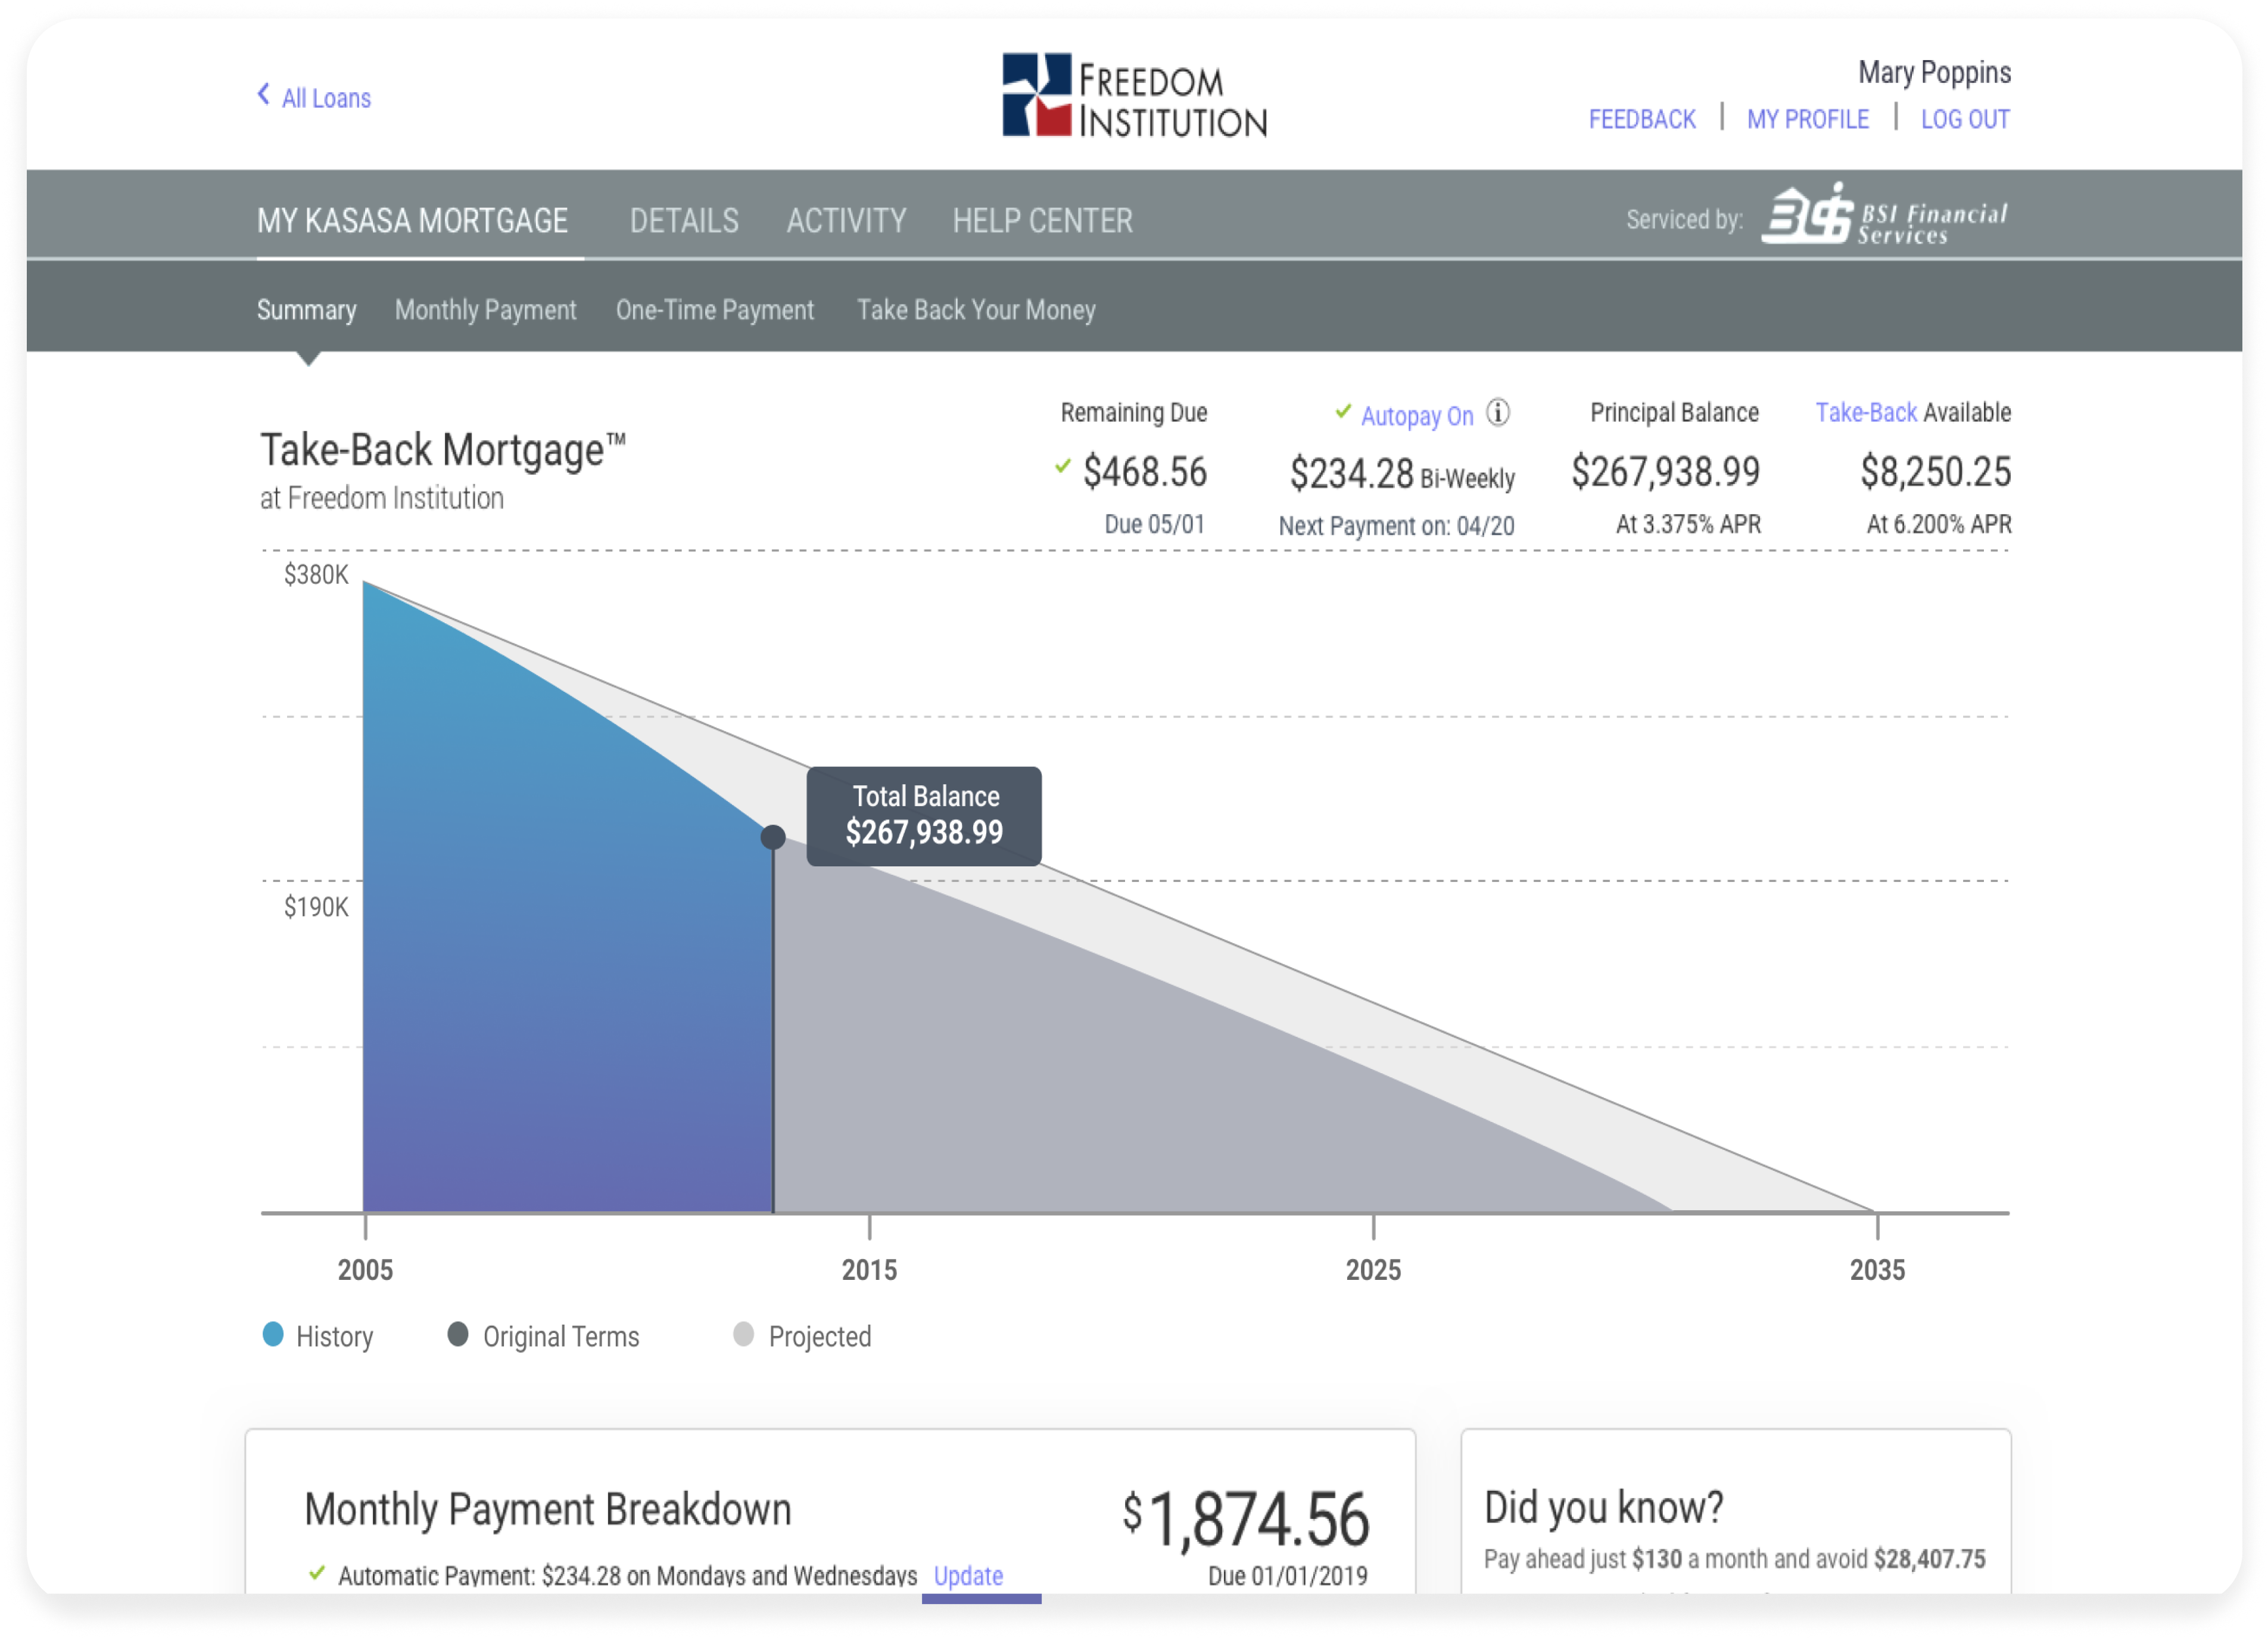Select the dark Total Balance chart marker

pos(773,837)
